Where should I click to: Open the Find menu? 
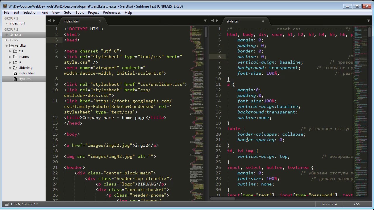coord(45,13)
